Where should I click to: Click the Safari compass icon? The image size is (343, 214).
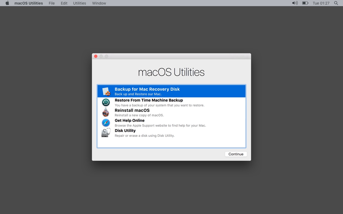coord(106,123)
